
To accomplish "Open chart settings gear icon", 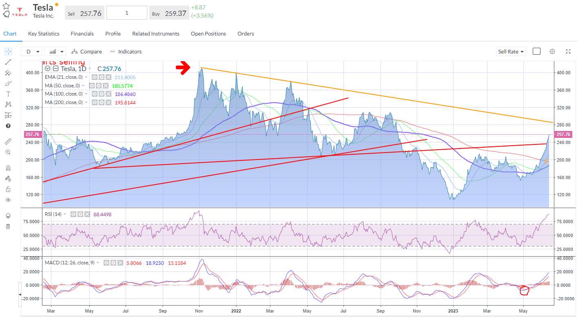I will coord(552,51).
